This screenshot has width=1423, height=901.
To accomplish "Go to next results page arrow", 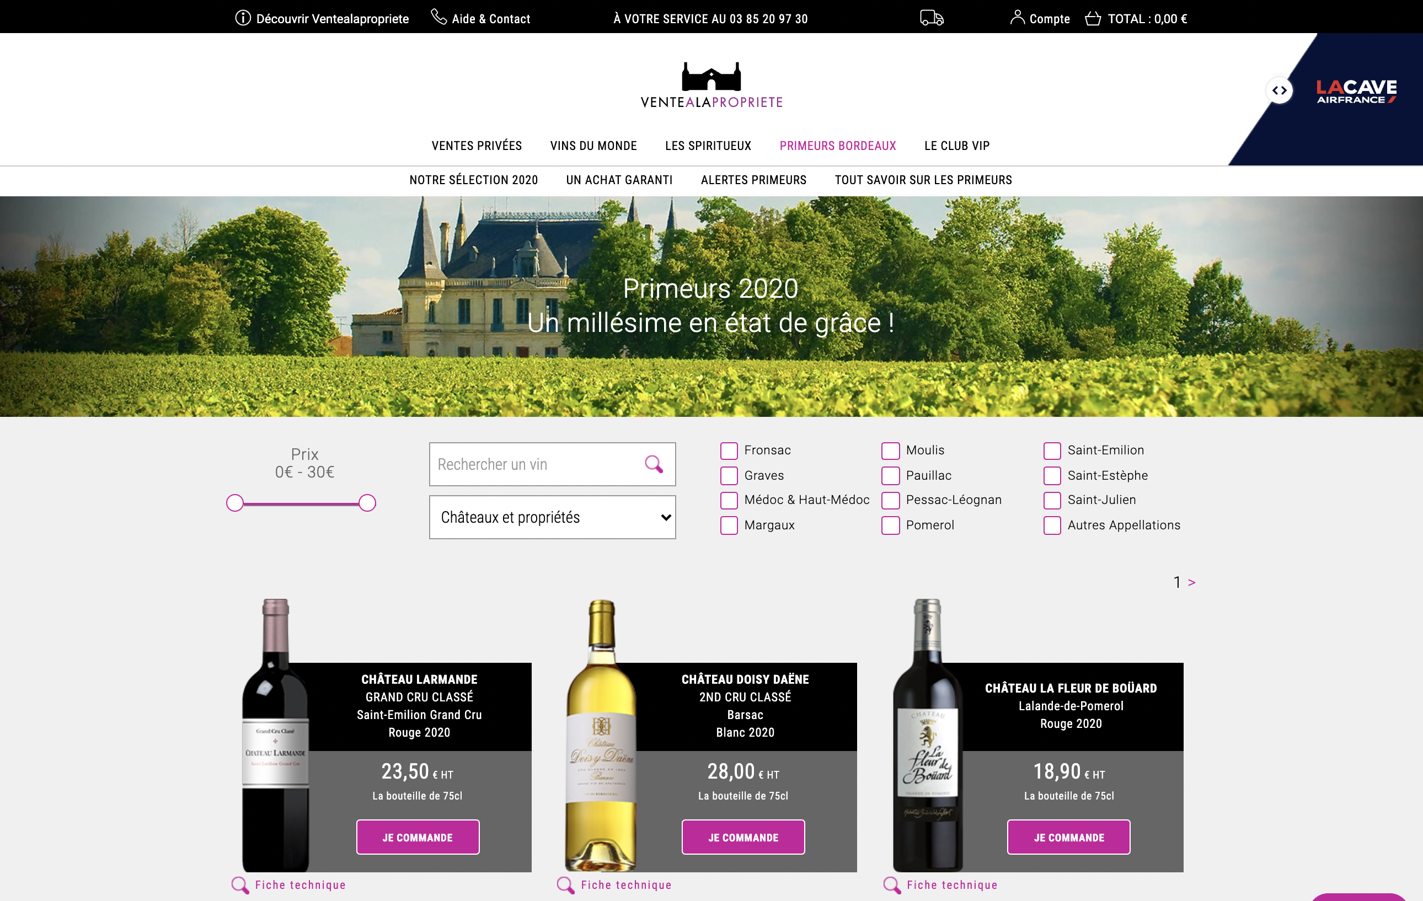I will point(1192,582).
